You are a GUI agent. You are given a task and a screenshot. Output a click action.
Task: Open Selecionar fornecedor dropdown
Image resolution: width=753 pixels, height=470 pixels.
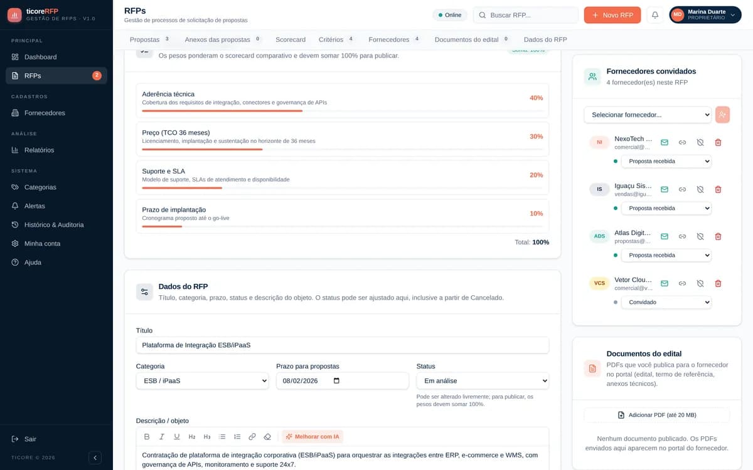(x=648, y=115)
